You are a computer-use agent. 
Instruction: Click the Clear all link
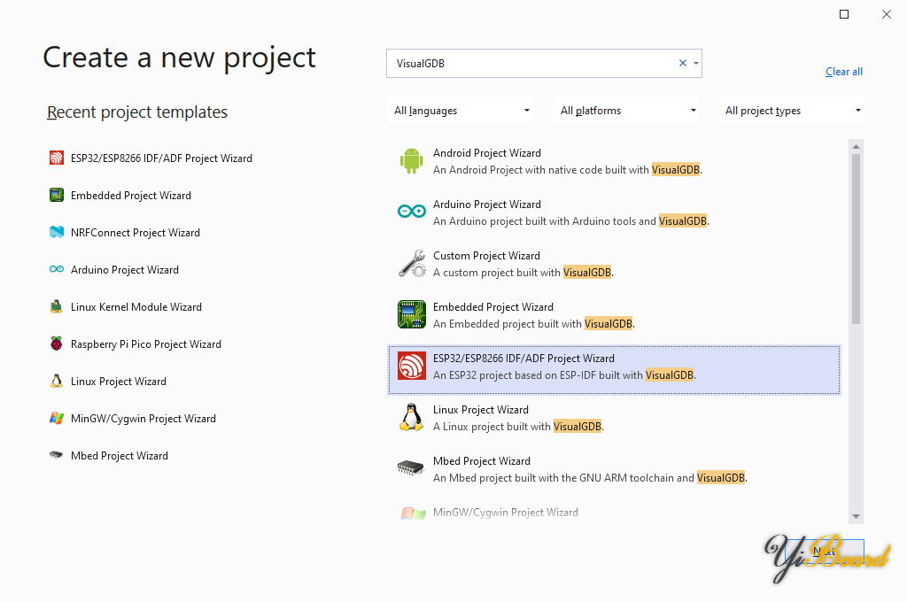pyautogui.click(x=844, y=72)
